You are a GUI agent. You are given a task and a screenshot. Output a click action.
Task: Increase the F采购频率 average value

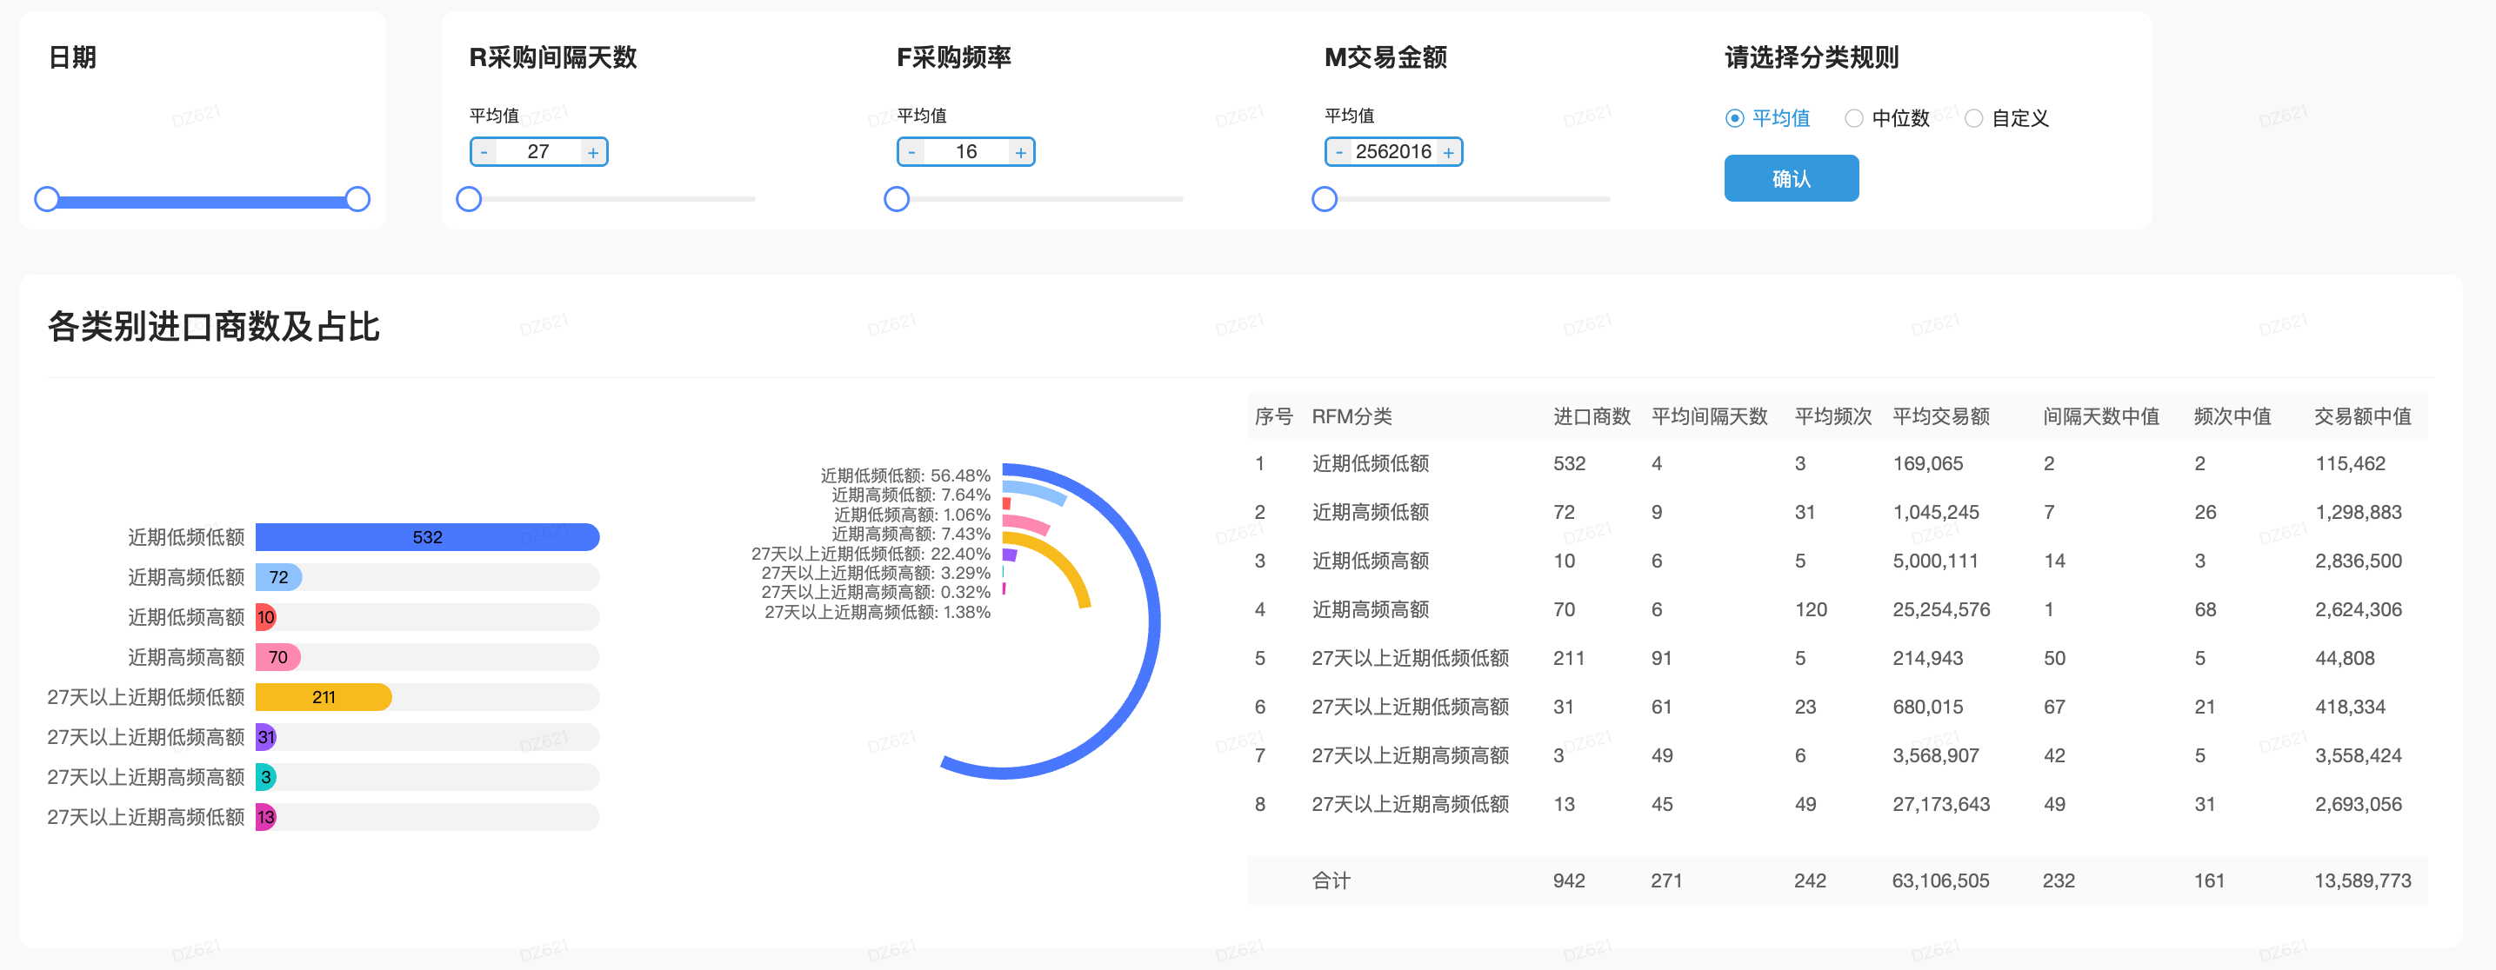click(x=1020, y=152)
